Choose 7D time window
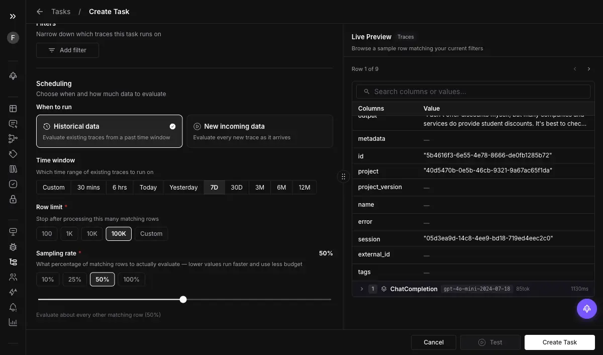Viewport: 603px width, 355px height. pos(214,188)
